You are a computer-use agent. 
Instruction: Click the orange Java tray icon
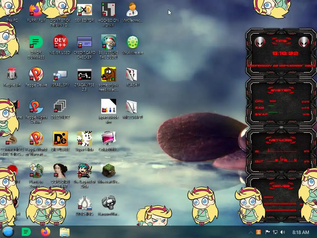[x=258, y=232]
